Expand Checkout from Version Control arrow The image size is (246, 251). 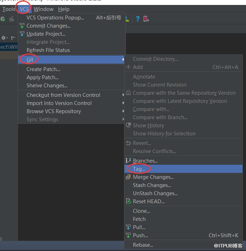click(x=123, y=95)
